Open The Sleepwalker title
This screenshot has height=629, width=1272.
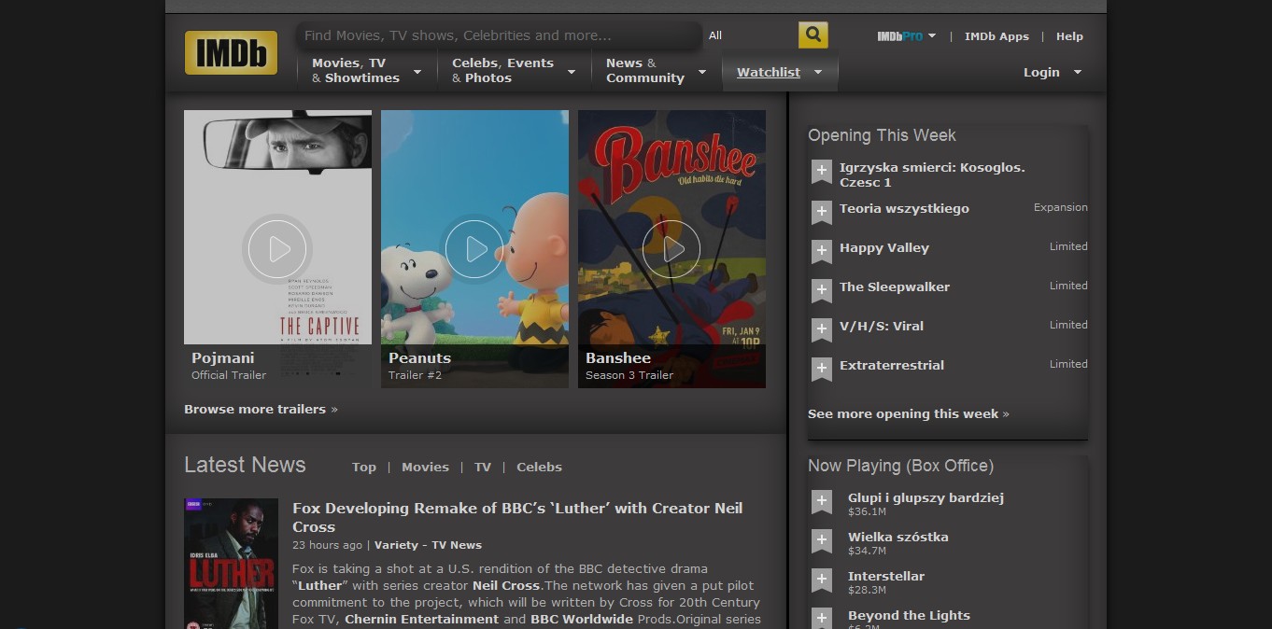click(x=895, y=287)
